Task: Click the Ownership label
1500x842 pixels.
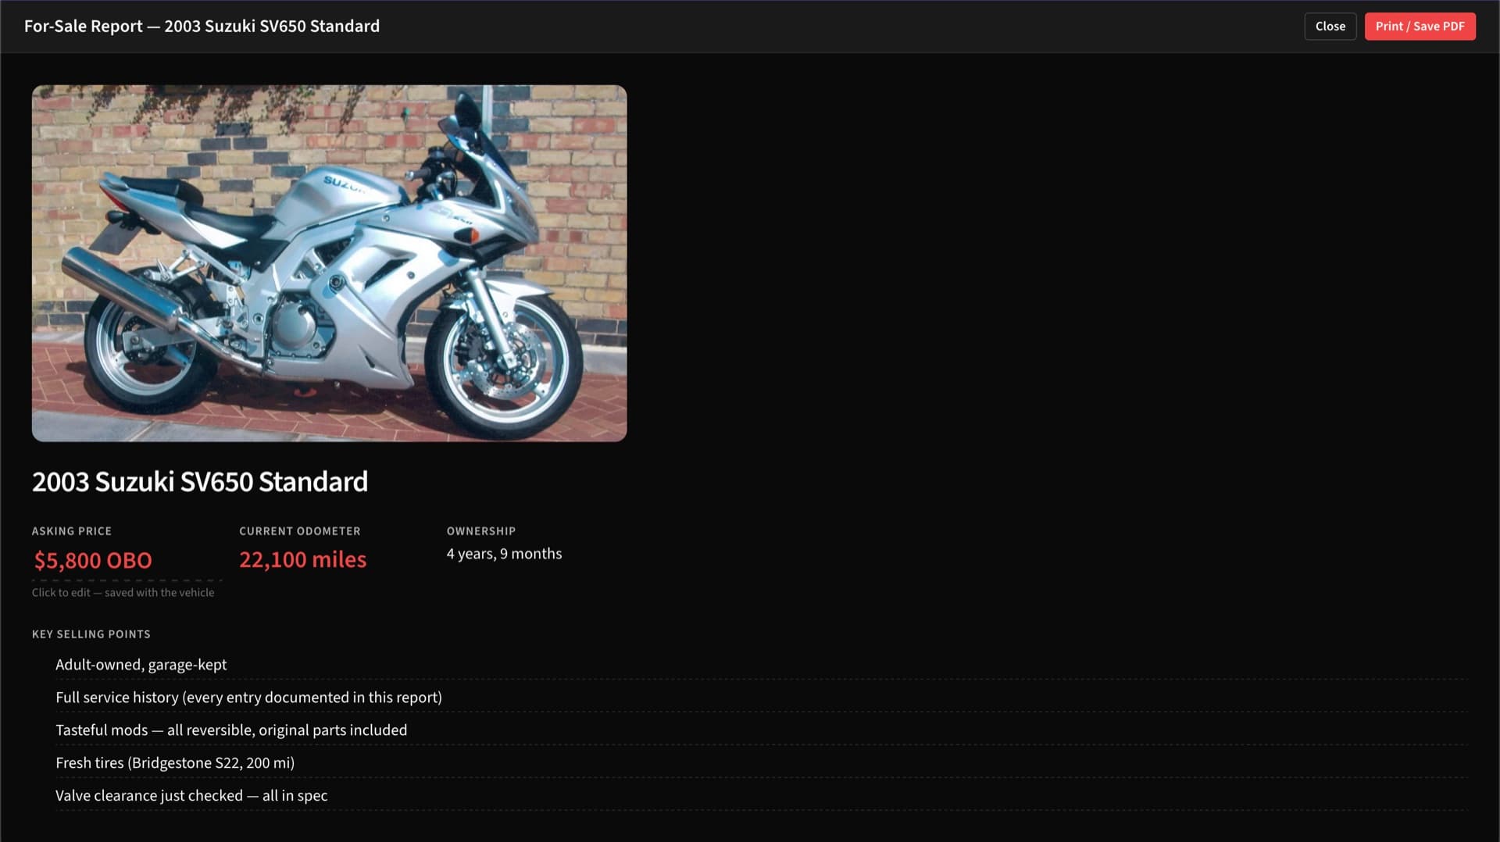Action: coord(481,531)
